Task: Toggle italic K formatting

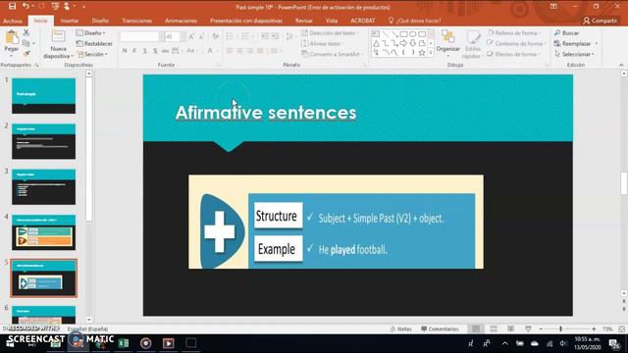Action: pos(134,51)
